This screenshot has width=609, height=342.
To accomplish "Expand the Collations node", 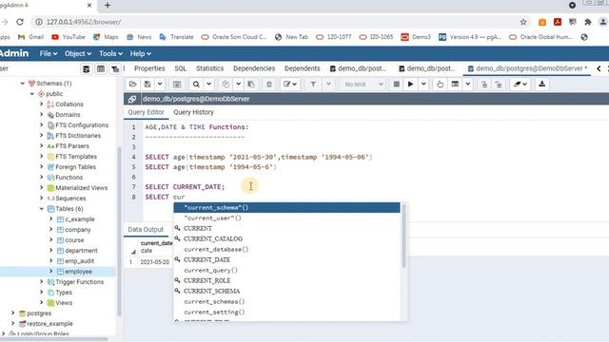I will [x=42, y=104].
